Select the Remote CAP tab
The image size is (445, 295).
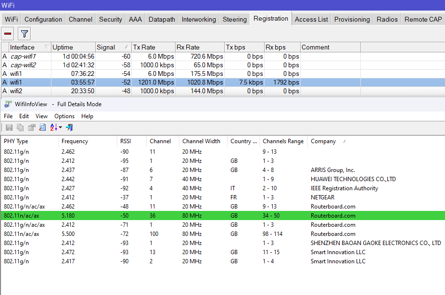[x=423, y=19]
